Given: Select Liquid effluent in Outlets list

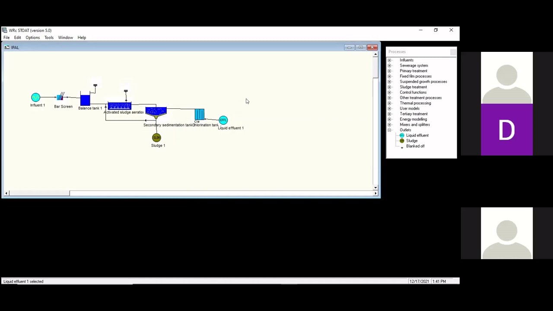Looking at the screenshot, I should [417, 136].
